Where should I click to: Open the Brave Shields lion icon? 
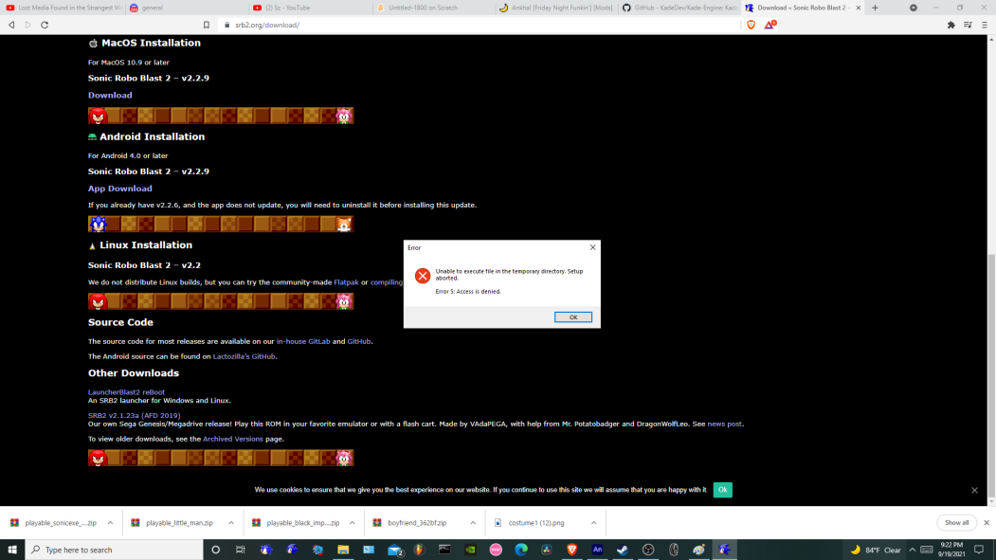coord(752,25)
